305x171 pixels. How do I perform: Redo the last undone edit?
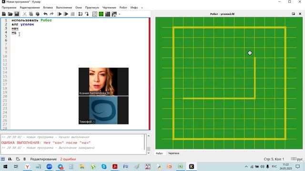(x=51, y=14)
